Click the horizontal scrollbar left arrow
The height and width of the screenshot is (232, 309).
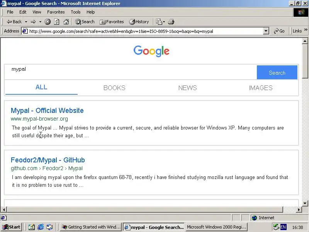tap(4, 210)
